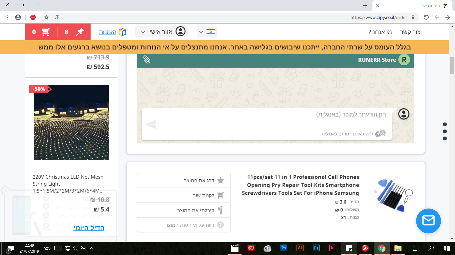
Task: Switch input language via the עבר indicator
Action: point(47,248)
